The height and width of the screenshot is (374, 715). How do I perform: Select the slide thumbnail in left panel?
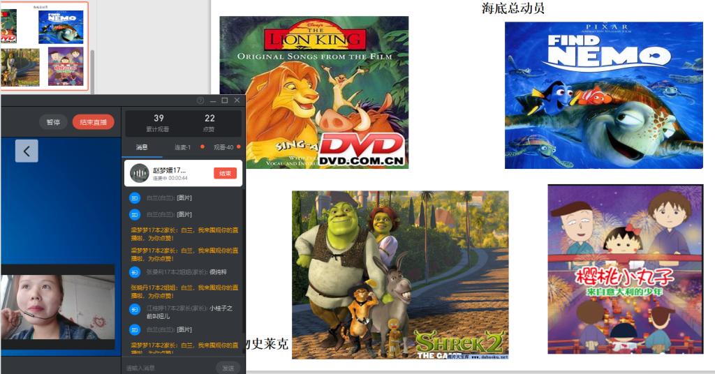click(43, 46)
